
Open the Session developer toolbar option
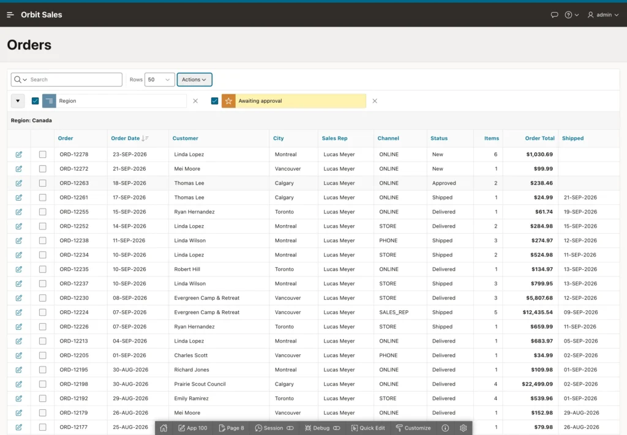(274, 428)
